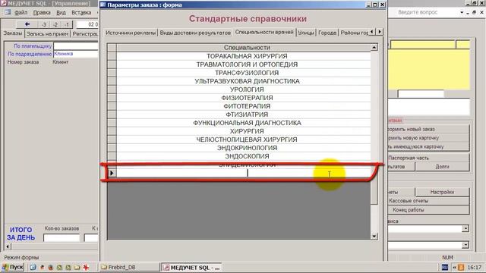This screenshot has height=273, width=486.
Task: Select row ЭНДОСКОПИЯ
Action: pos(243,156)
